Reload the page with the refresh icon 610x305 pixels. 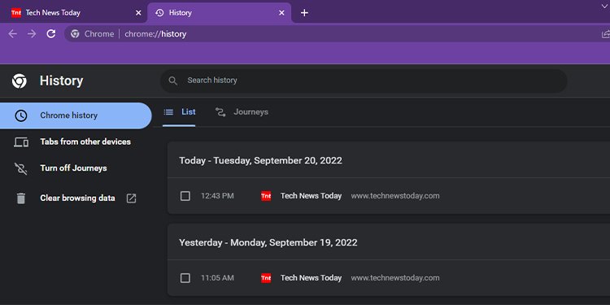point(51,34)
